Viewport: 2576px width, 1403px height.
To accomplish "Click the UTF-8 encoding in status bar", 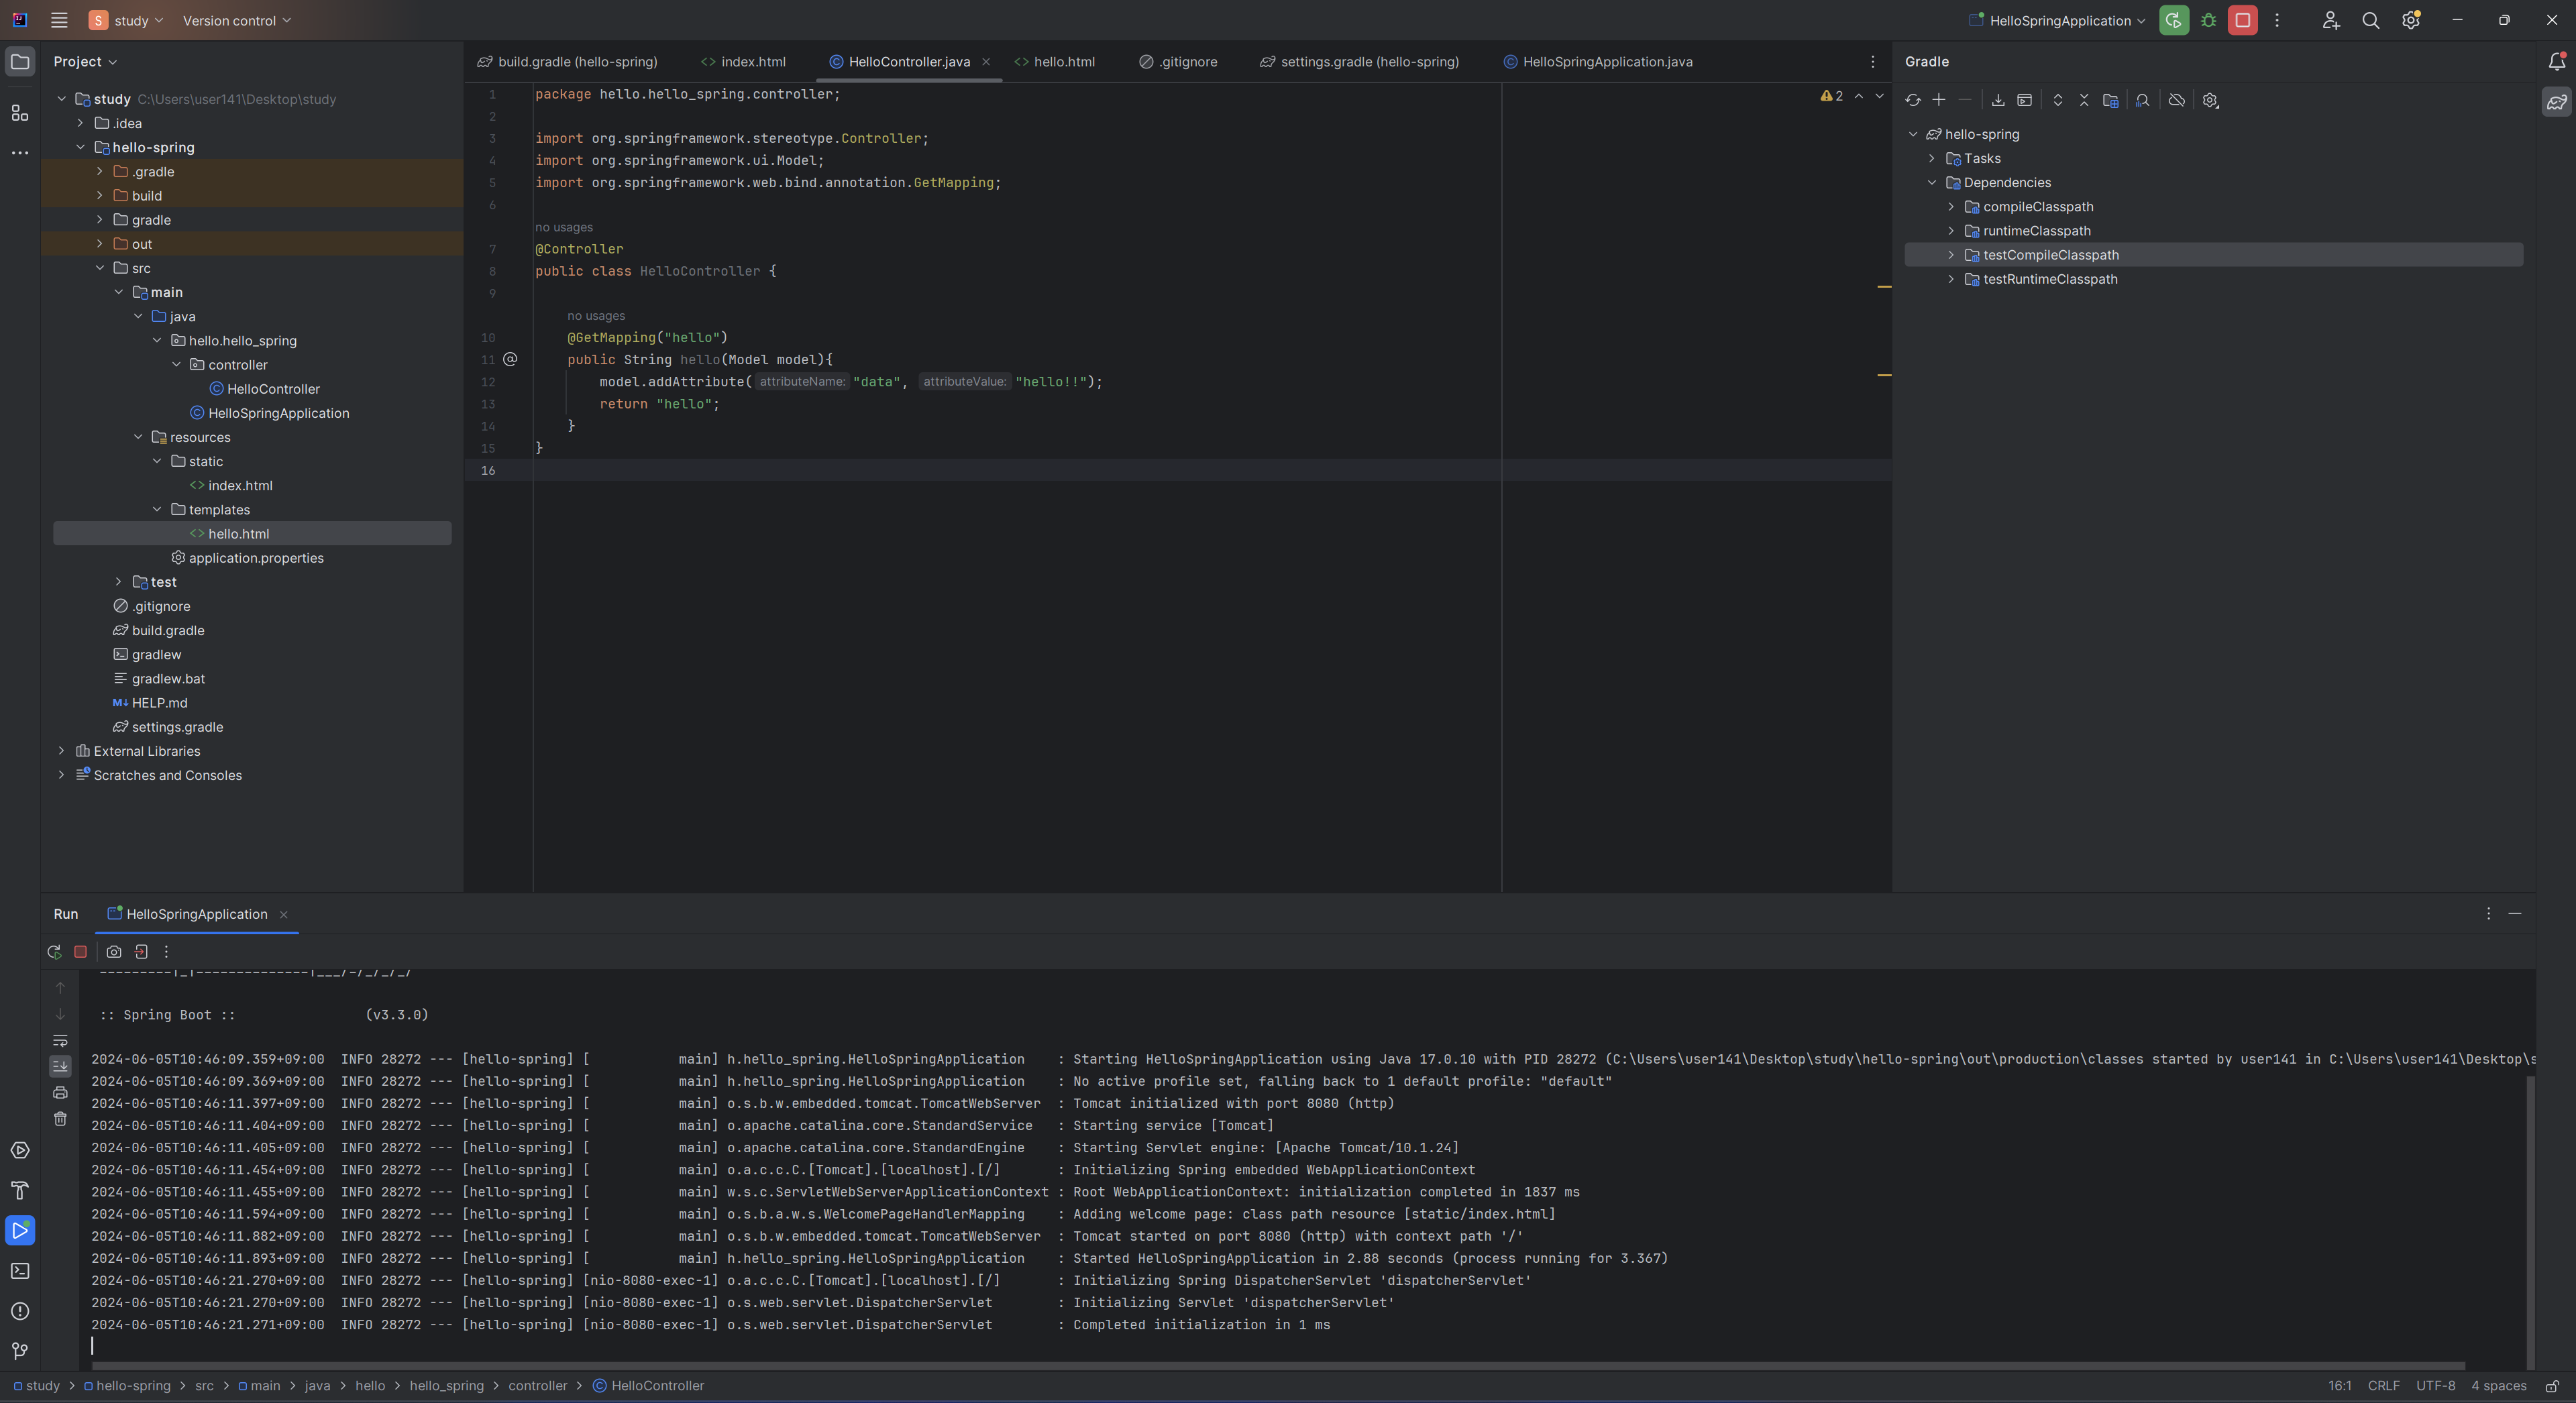I will coord(2435,1386).
